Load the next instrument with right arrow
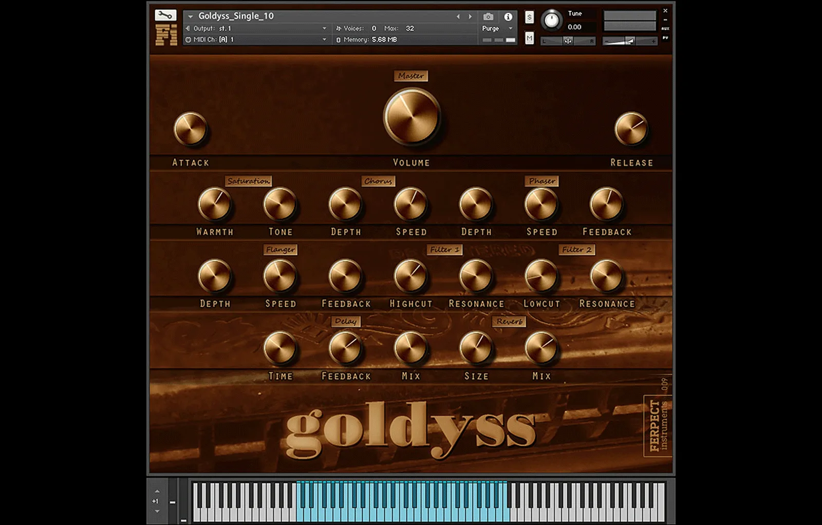The height and width of the screenshot is (525, 822). (x=470, y=16)
